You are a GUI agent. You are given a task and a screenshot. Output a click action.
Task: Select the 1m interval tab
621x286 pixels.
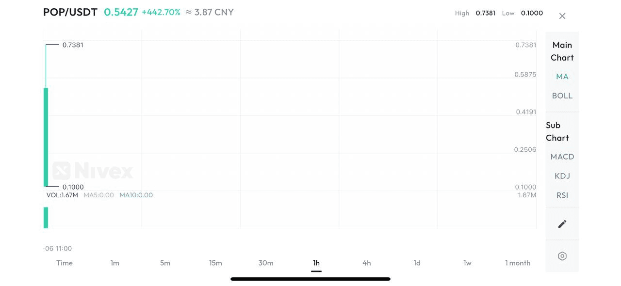114,263
